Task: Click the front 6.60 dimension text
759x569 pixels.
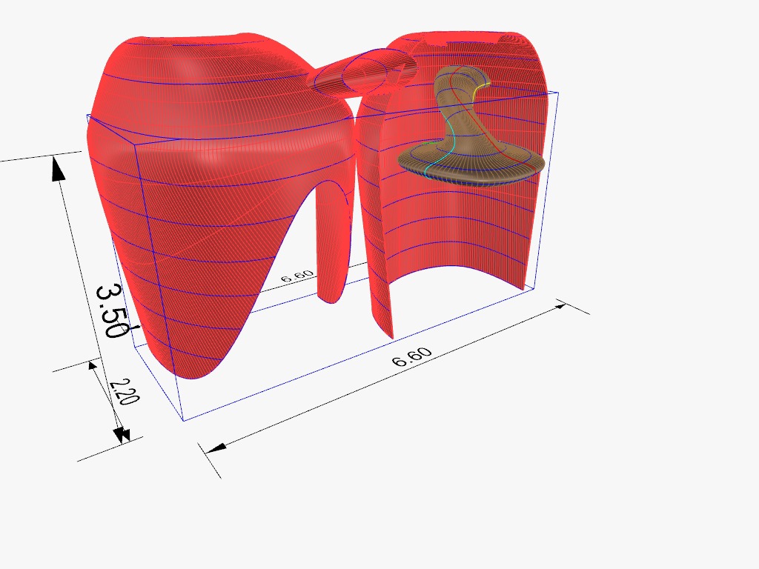Action: [411, 358]
